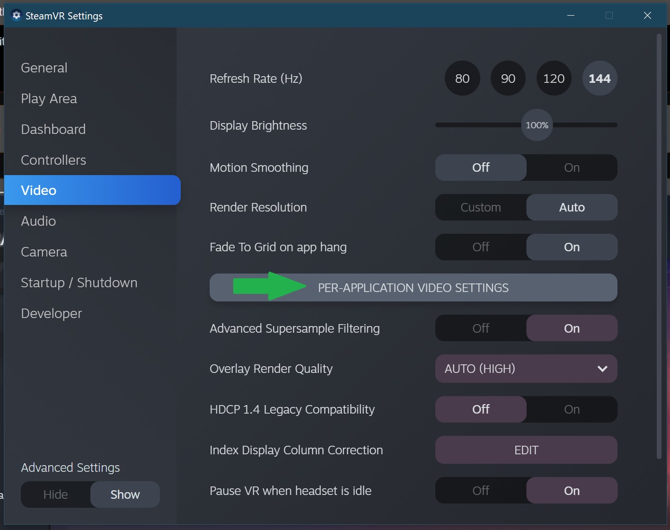Close the SteamVR Settings window

coord(647,16)
